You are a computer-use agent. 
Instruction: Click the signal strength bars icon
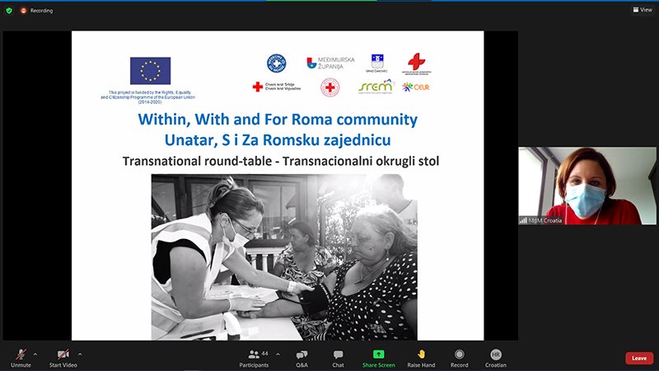523,220
